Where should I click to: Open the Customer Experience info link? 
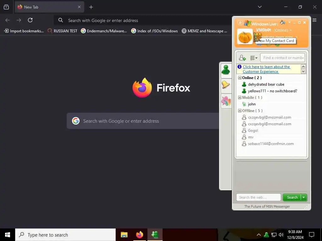tap(266, 69)
